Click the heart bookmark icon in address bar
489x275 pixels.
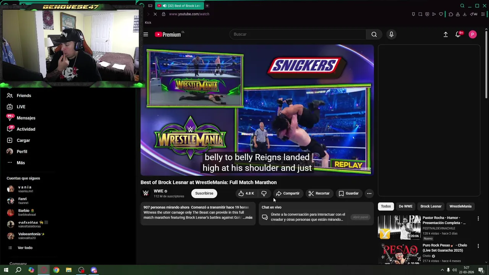tap(441, 14)
